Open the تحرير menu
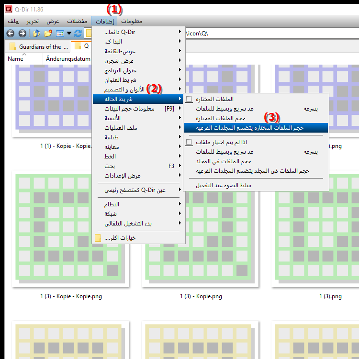359x359 pixels. coord(33,21)
